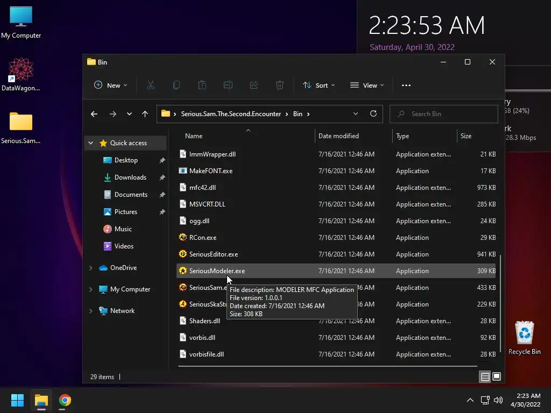Sort by Type column header
The width and height of the screenshot is (551, 413).
402,136
